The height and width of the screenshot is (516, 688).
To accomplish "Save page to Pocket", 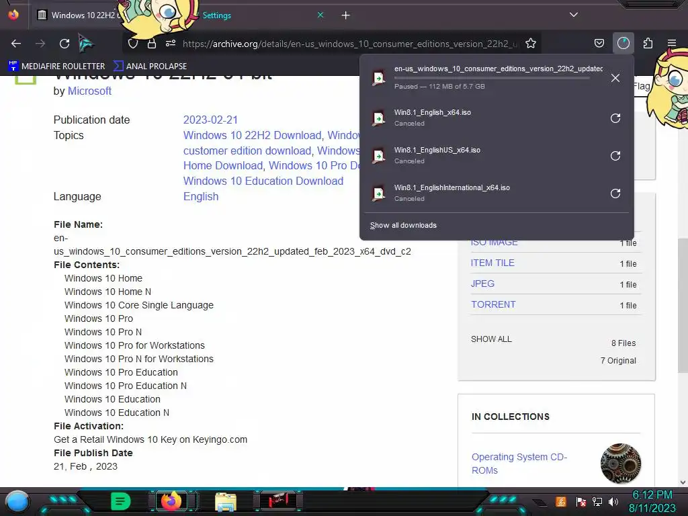I will pyautogui.click(x=599, y=43).
